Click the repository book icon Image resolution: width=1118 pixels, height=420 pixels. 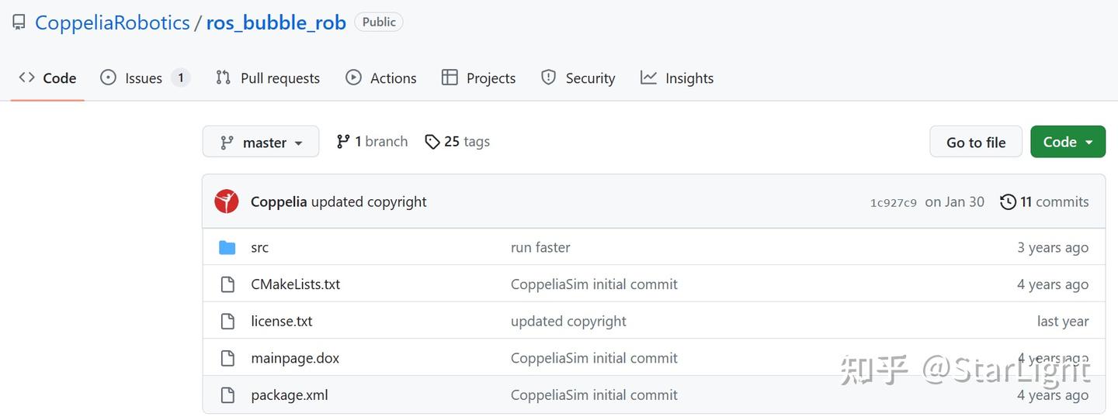pyautogui.click(x=19, y=22)
